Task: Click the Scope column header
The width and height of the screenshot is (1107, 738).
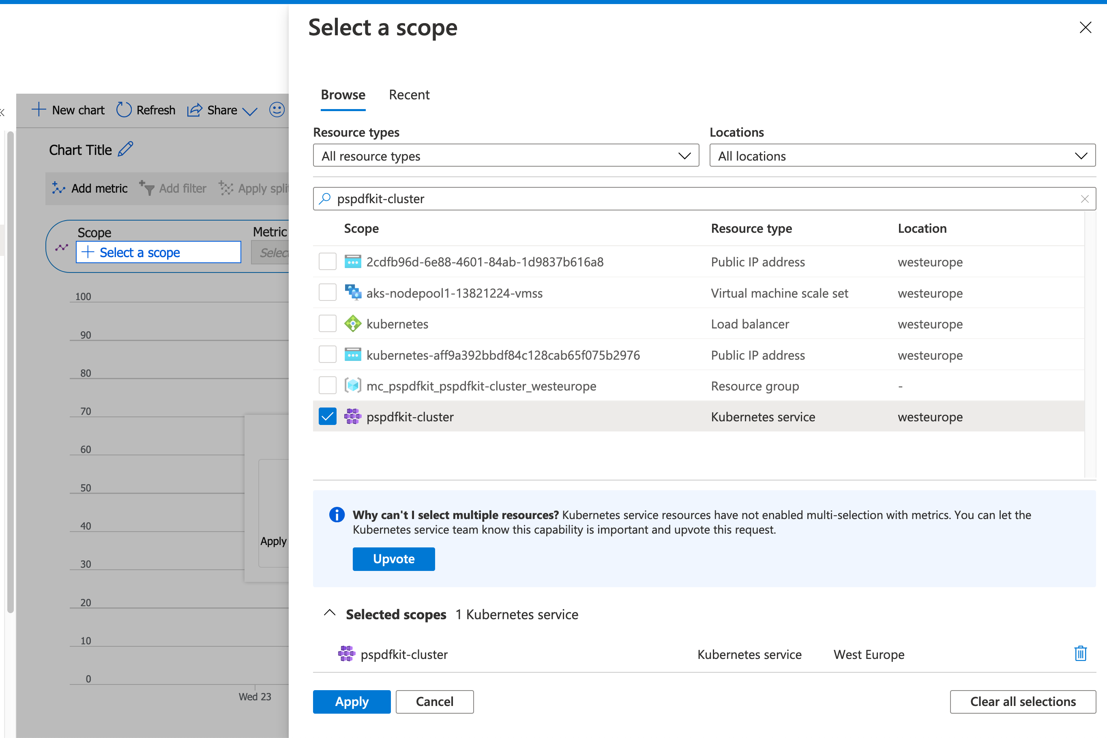Action: [x=361, y=229]
